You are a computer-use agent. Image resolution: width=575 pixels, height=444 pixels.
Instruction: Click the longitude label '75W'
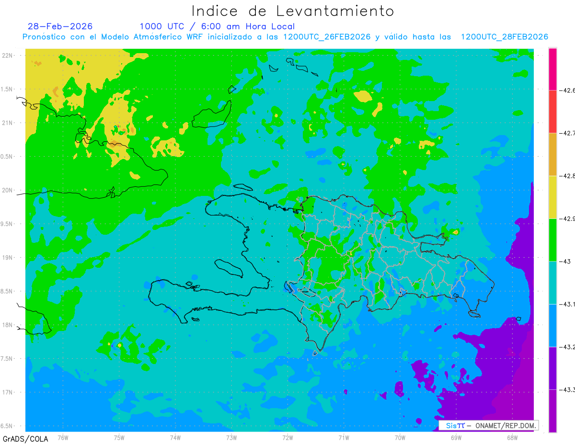click(119, 437)
